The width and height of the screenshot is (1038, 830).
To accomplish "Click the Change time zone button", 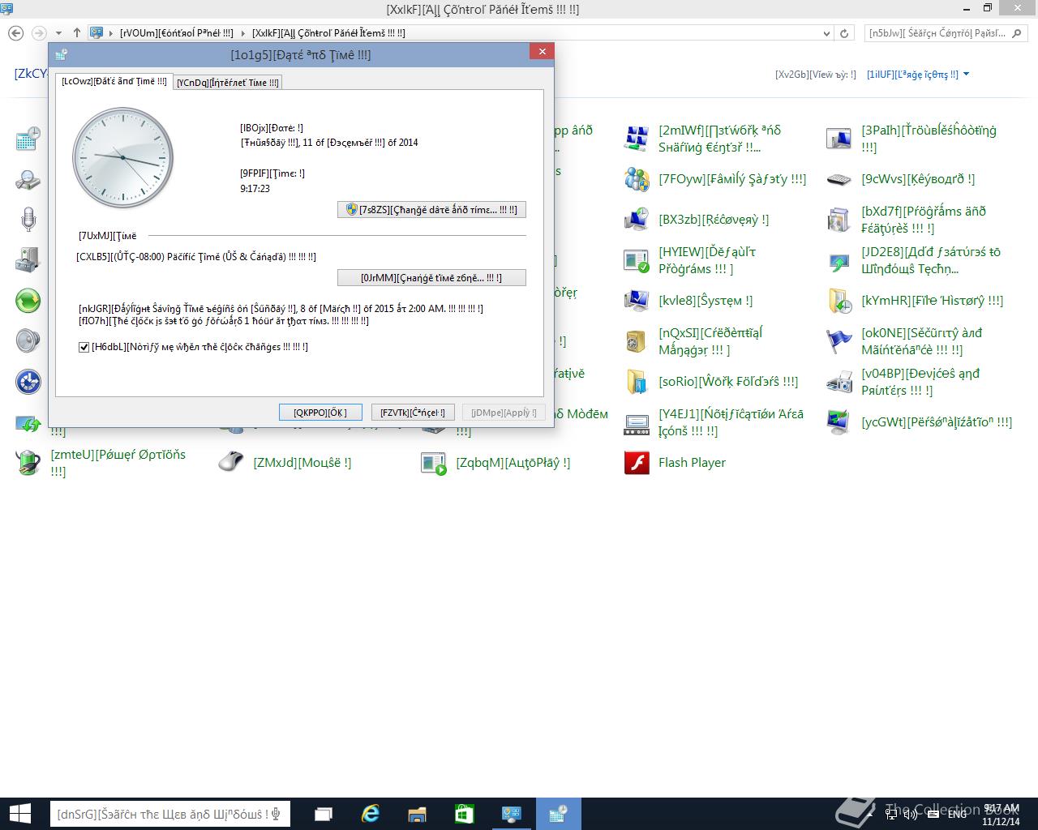I will coord(431,277).
